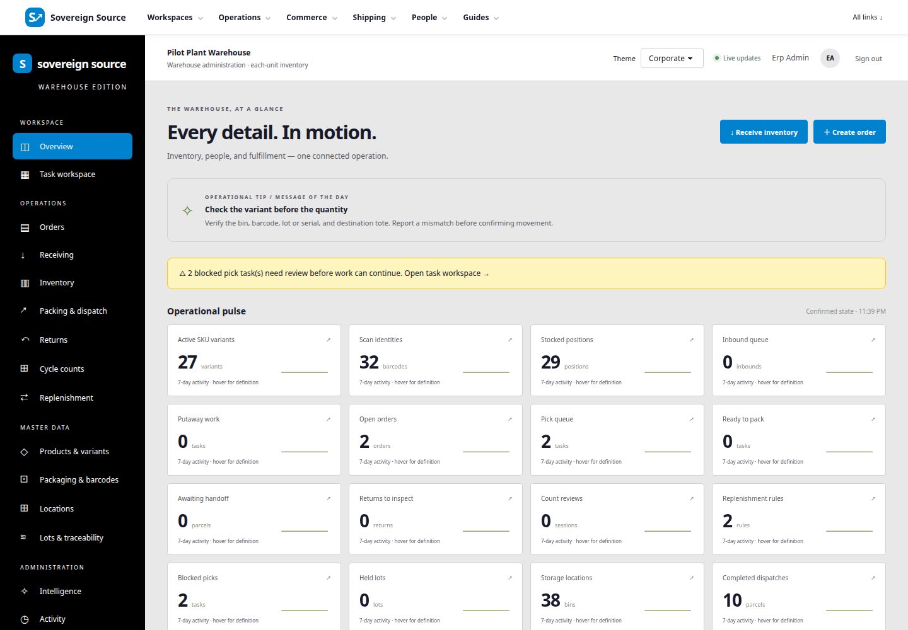Toggle the Live updates indicator
The width and height of the screenshot is (908, 630).
click(737, 58)
